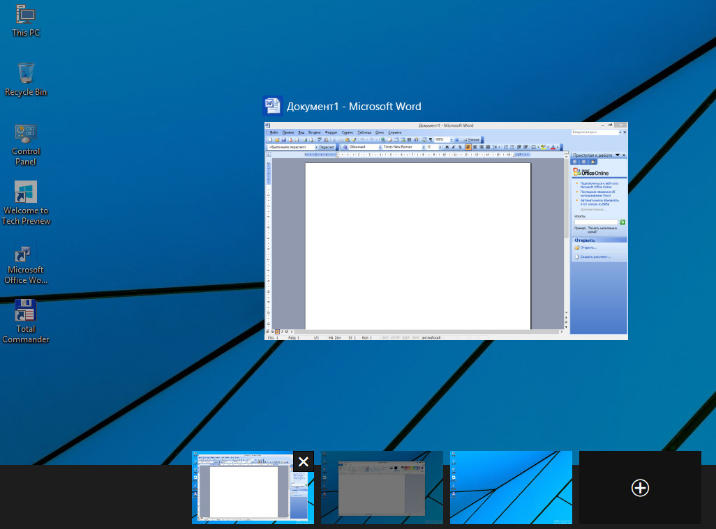Click the Home icon in Word's task pane

592,162
